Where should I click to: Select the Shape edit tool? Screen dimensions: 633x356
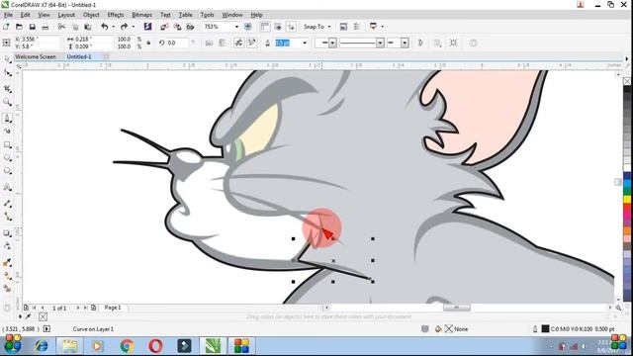7,72
